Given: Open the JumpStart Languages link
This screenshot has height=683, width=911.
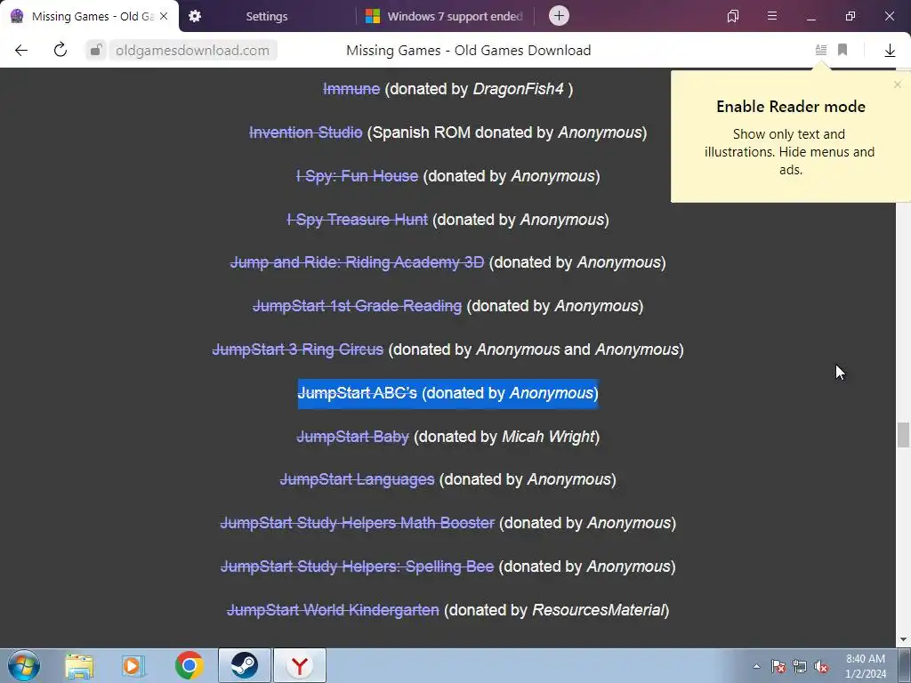Looking at the screenshot, I should point(358,479).
